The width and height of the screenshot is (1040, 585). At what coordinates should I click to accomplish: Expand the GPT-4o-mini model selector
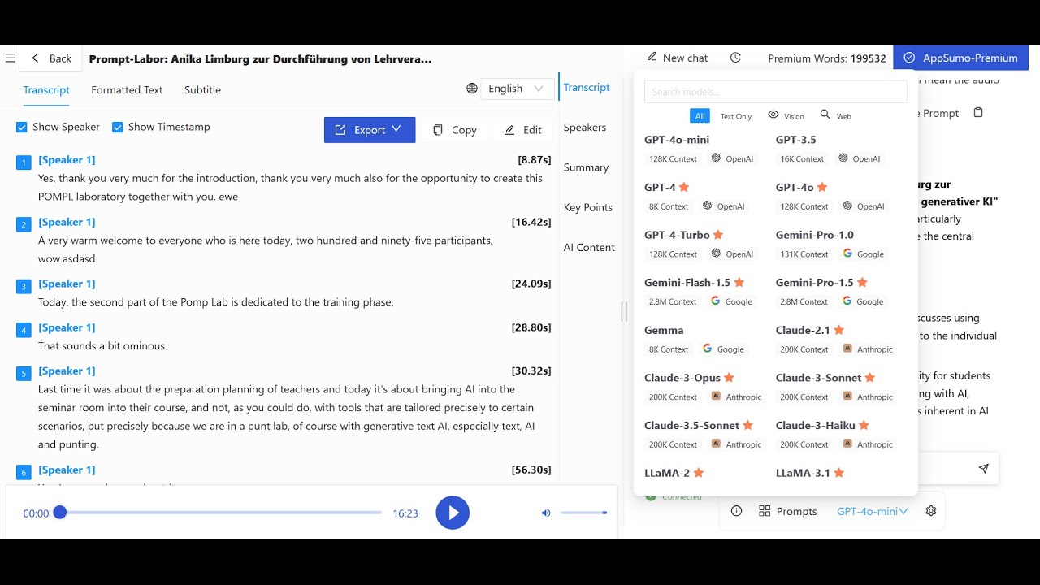(x=873, y=511)
